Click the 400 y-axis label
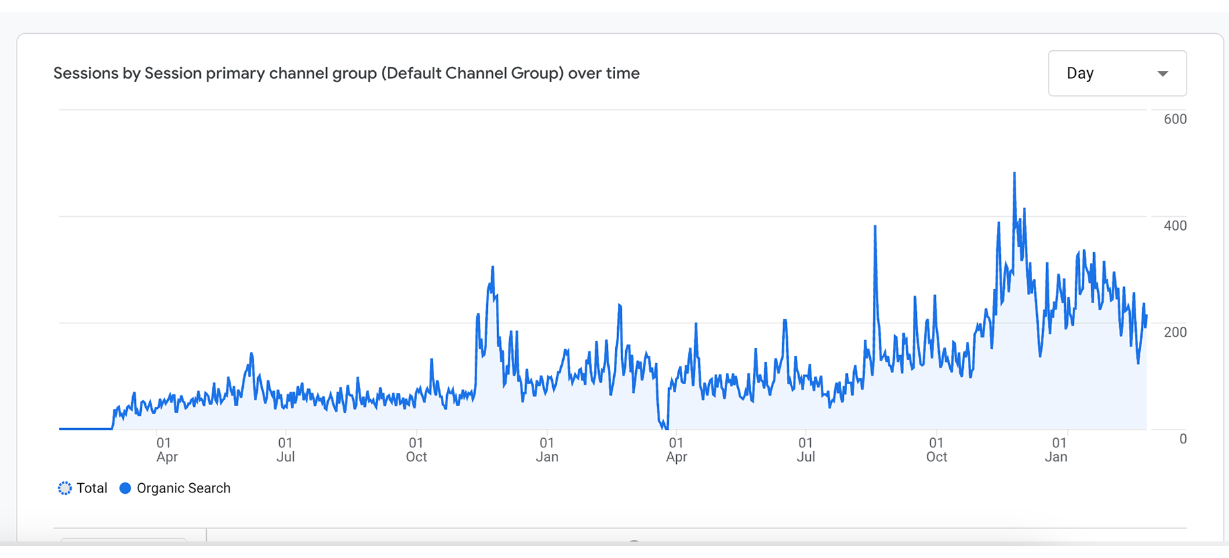 pos(1175,225)
